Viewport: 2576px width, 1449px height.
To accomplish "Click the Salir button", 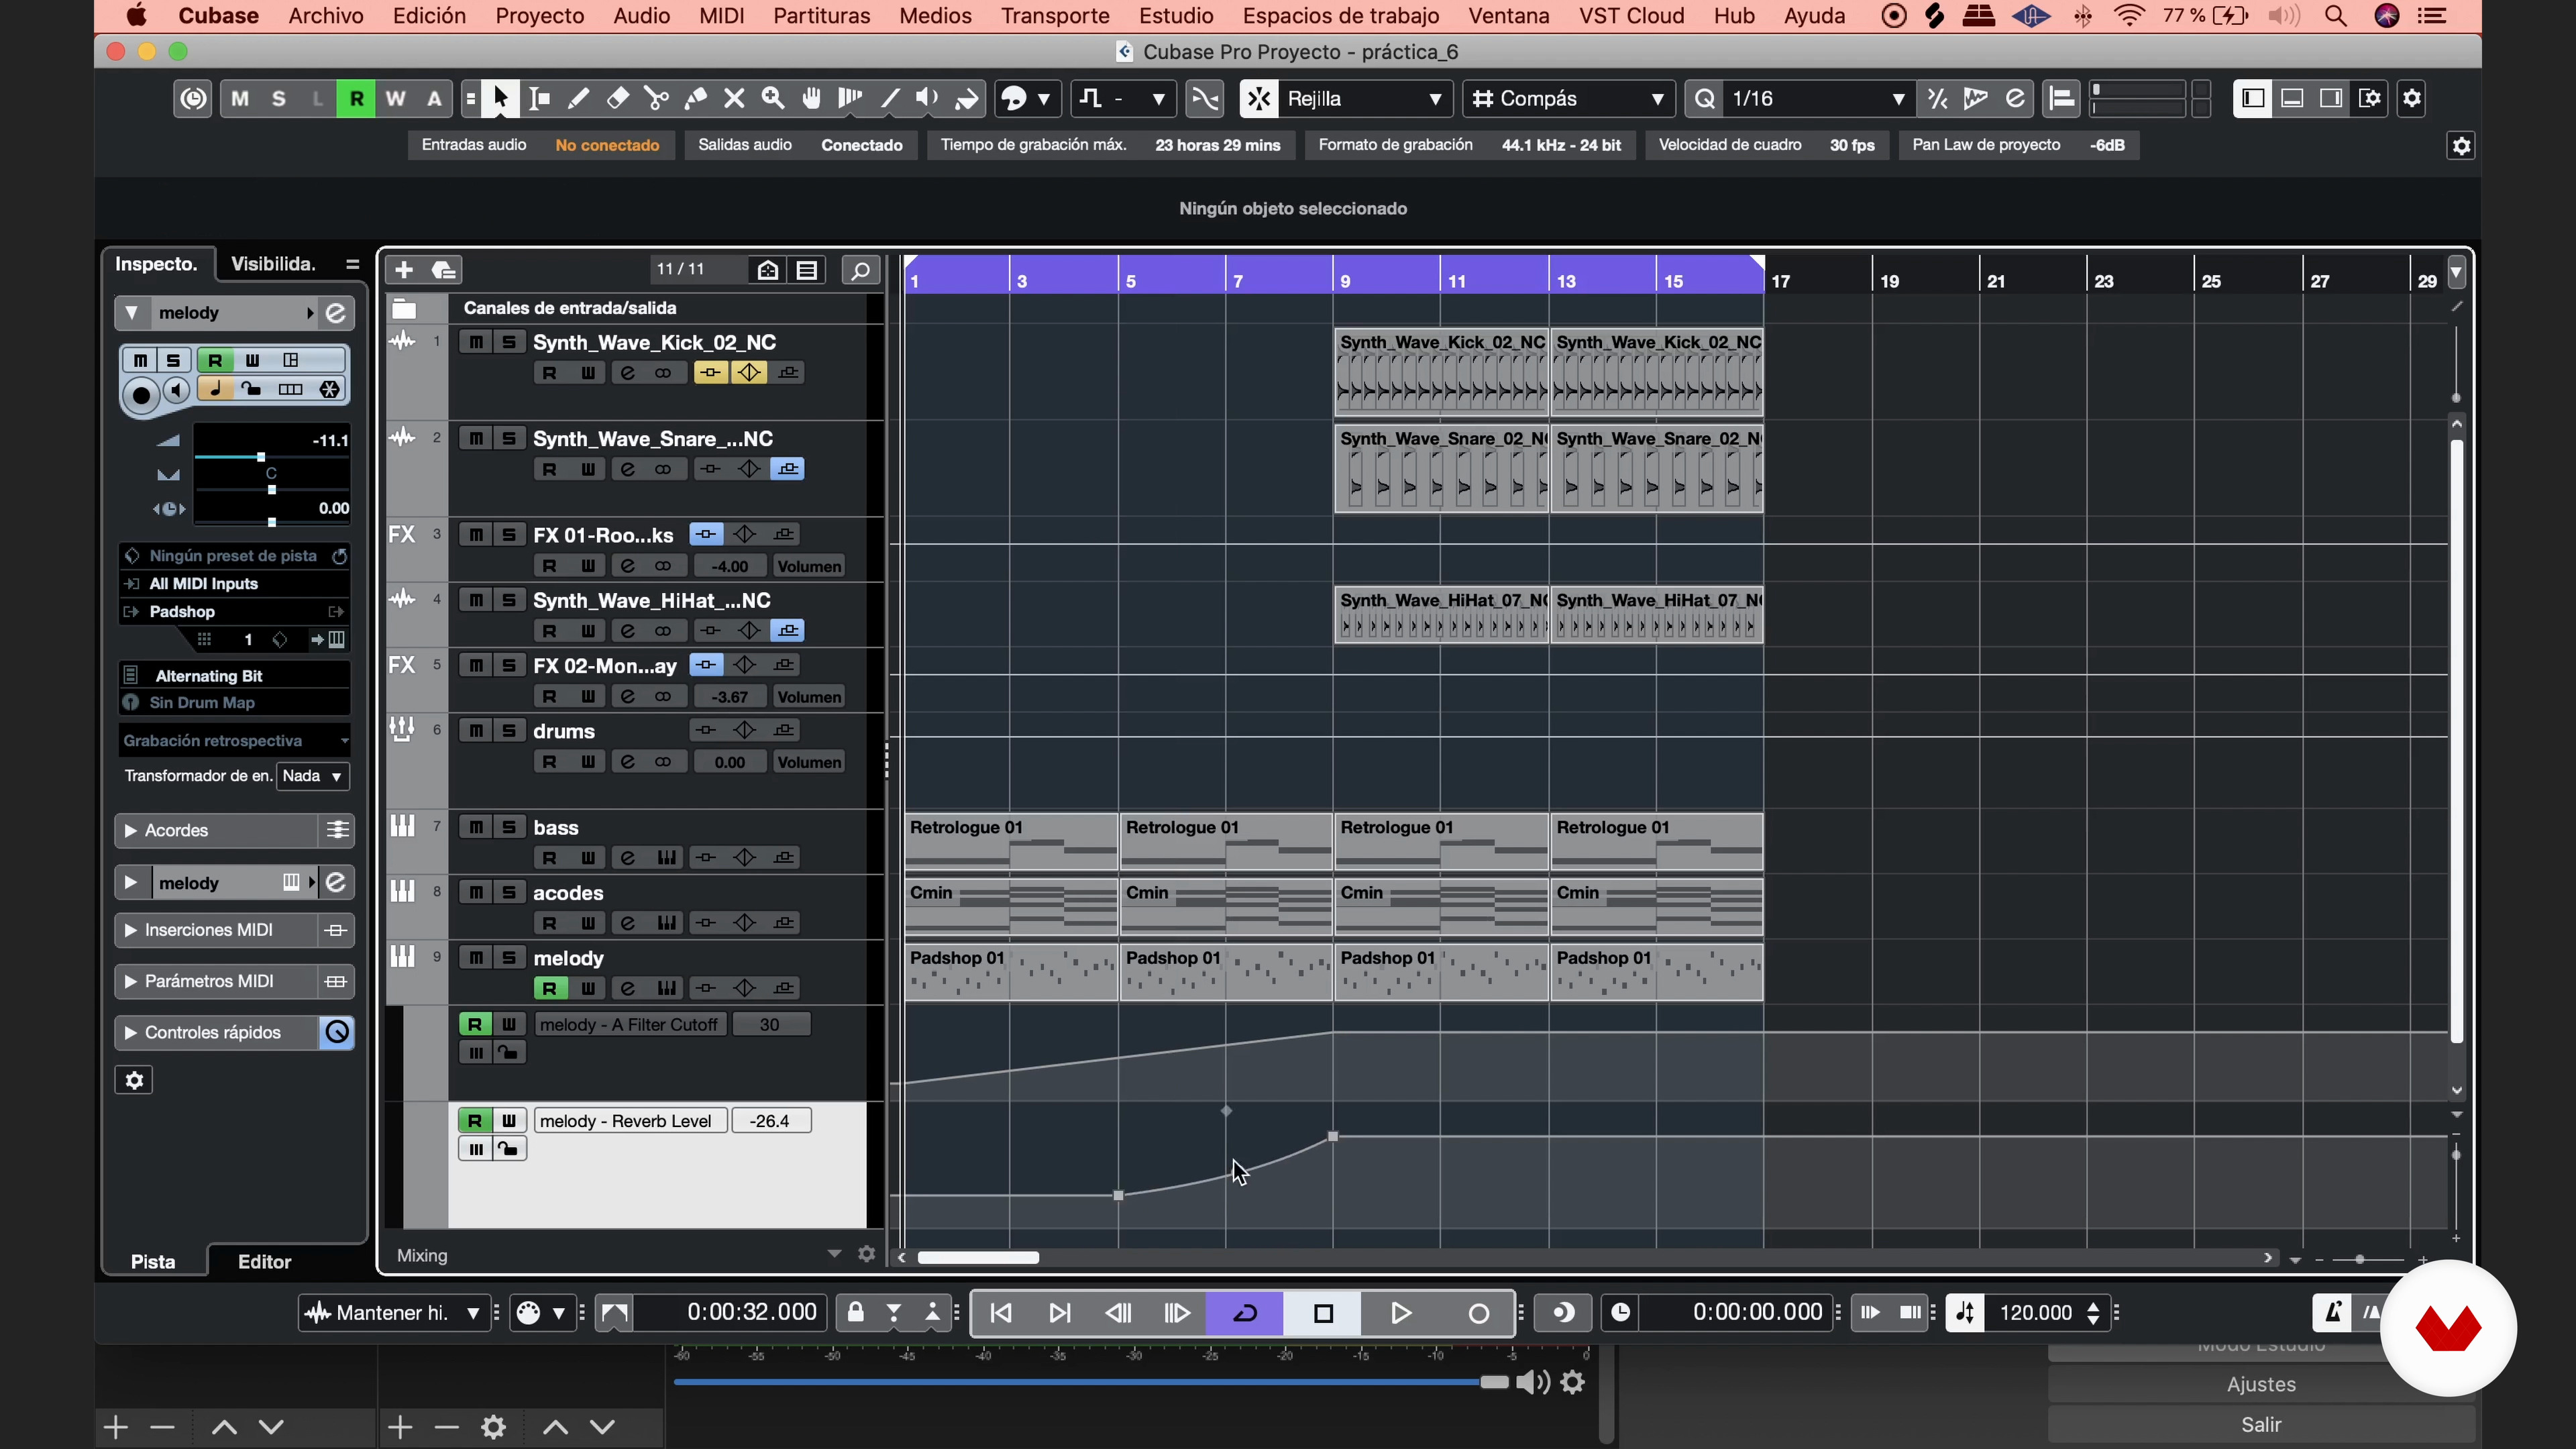I will coord(2262,1424).
